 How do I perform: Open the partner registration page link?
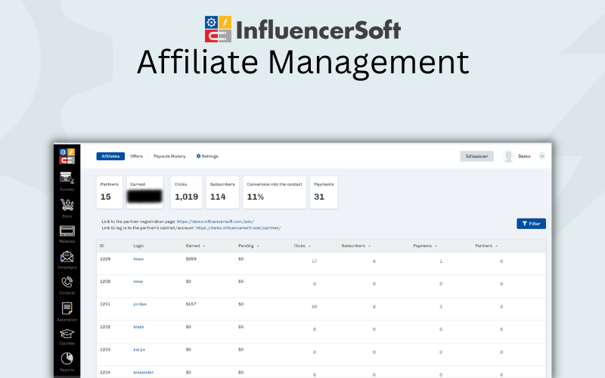pos(216,222)
